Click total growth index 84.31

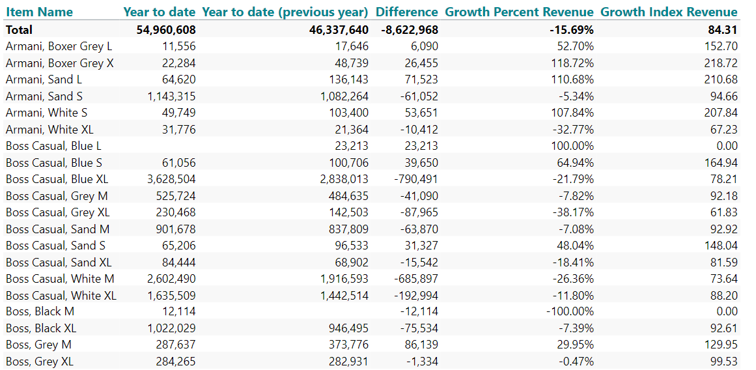(723, 30)
